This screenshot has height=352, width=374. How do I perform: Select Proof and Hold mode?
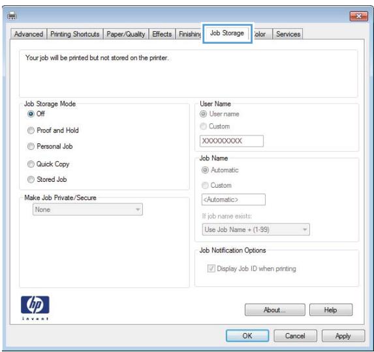point(53,130)
